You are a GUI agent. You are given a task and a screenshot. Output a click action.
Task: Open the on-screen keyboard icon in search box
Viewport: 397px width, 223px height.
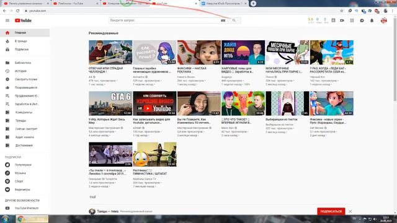[x=223, y=20]
